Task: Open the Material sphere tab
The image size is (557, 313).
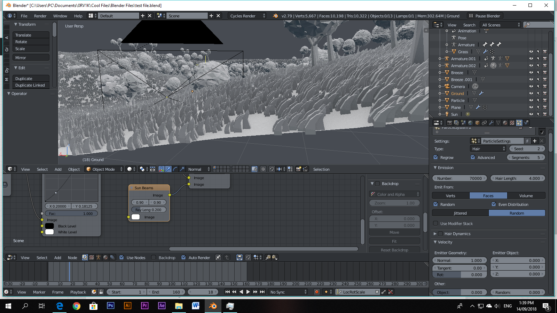Action: (505, 123)
